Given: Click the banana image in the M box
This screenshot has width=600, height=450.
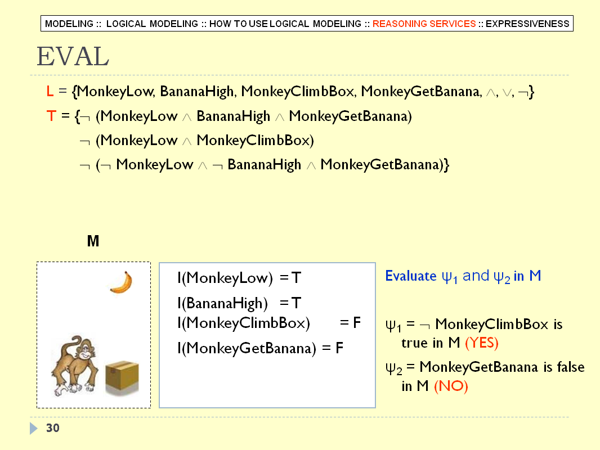Looking at the screenshot, I should 122,282.
